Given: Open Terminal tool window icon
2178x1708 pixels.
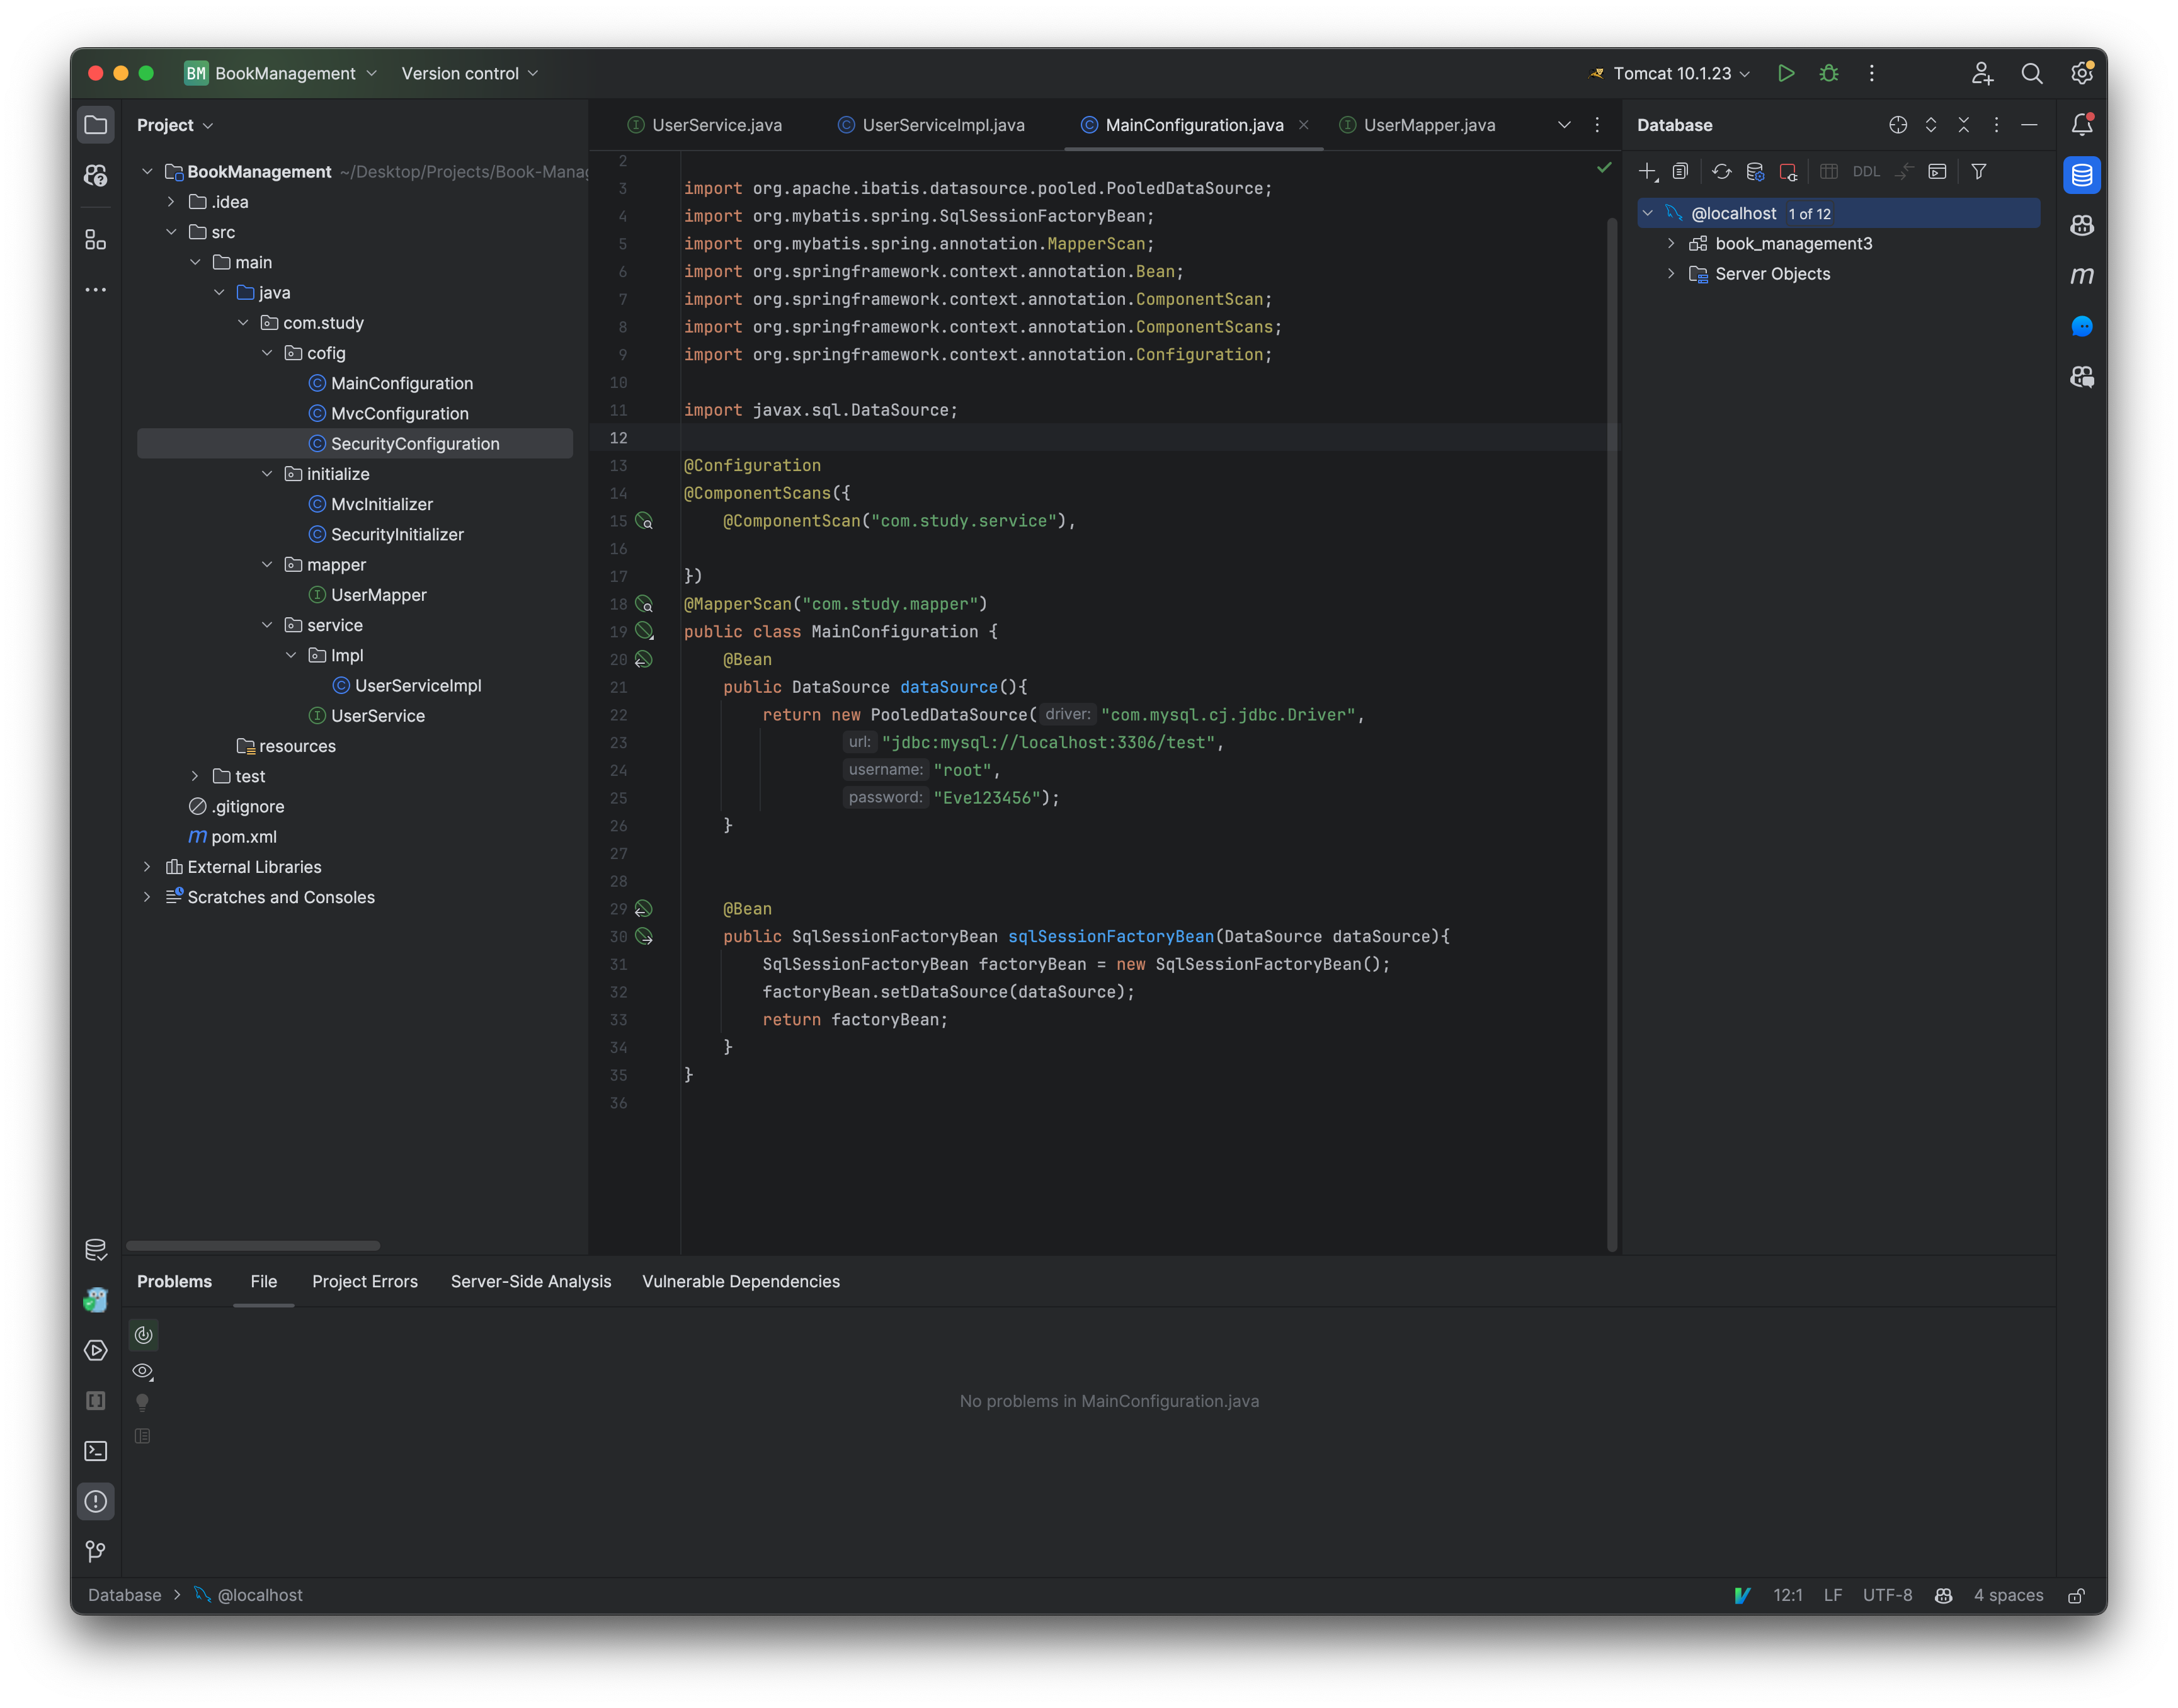Looking at the screenshot, I should (x=96, y=1451).
